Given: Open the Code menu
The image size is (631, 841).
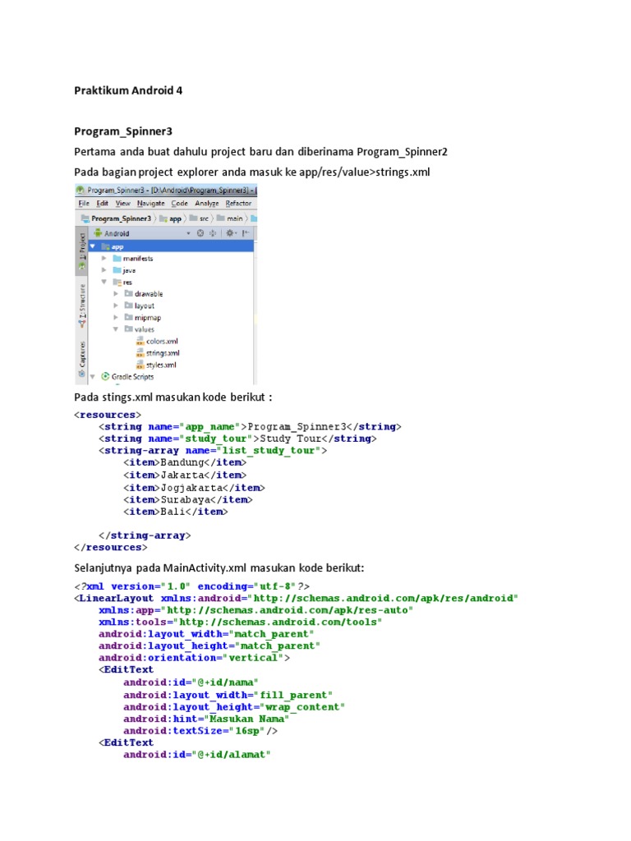Looking at the screenshot, I should coord(179,204).
